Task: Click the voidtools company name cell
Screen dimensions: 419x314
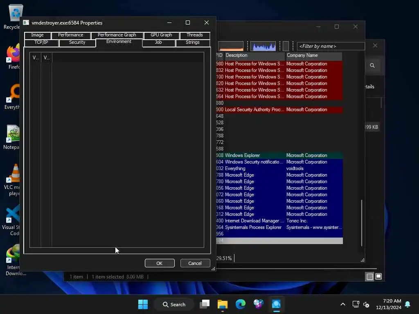Action: point(295,168)
